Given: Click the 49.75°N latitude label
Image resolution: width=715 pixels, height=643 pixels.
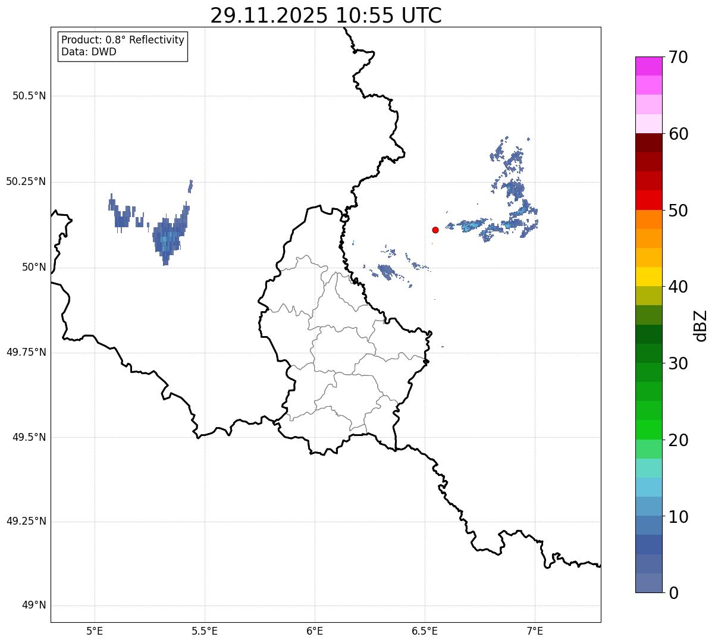Looking at the screenshot, I should [26, 352].
